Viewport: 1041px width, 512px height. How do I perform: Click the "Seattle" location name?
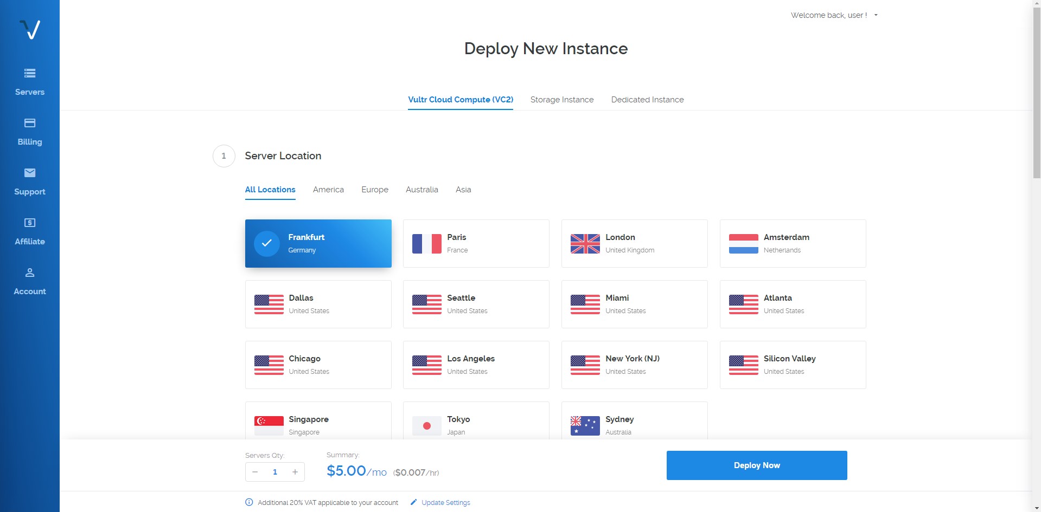461,298
